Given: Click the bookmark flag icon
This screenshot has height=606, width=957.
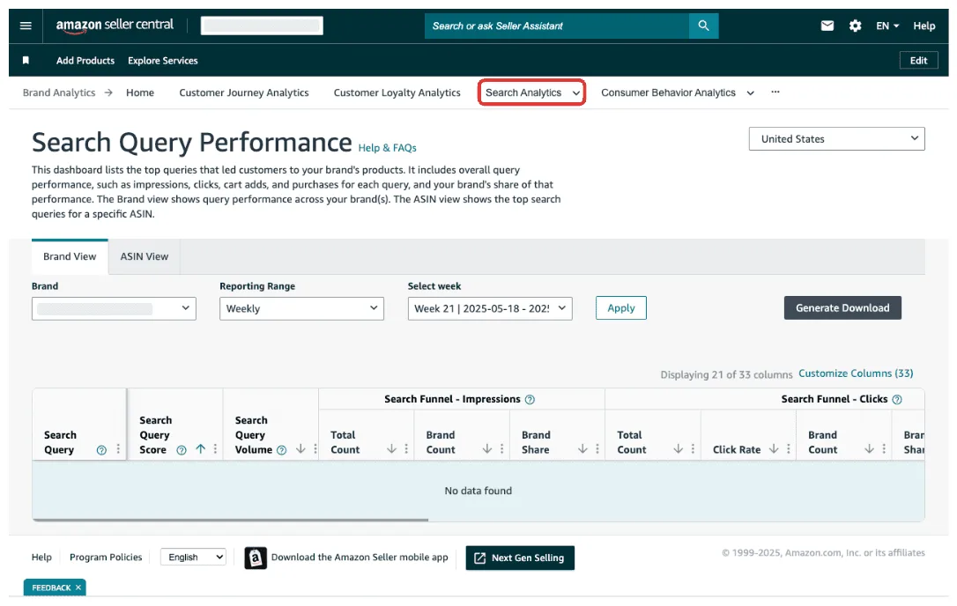Looking at the screenshot, I should click(26, 61).
